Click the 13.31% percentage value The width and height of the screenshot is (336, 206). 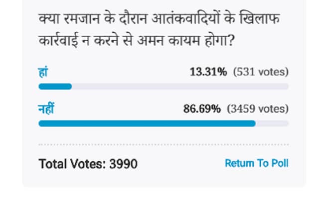click(x=208, y=72)
